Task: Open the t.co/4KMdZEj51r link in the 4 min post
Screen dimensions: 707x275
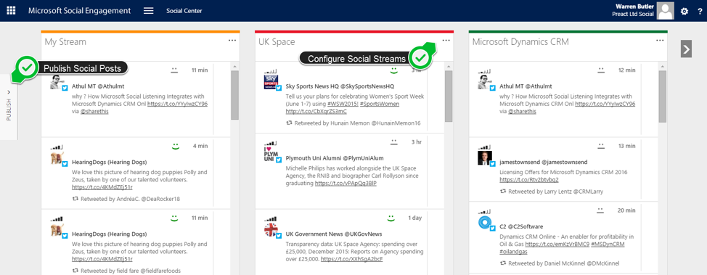Action: pyautogui.click(x=102, y=187)
